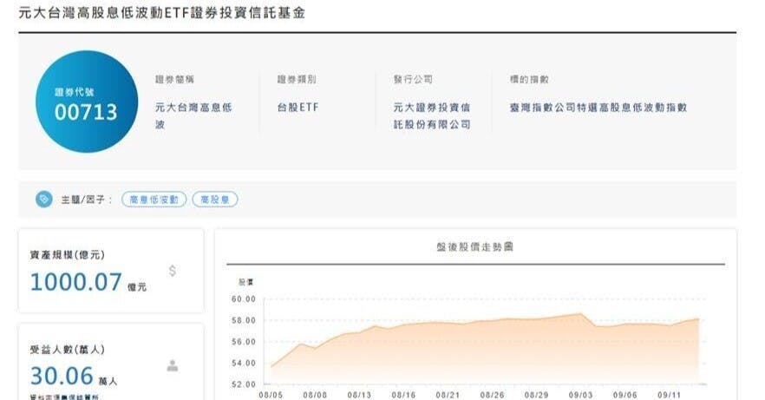
Task: Select the 高股息 theme tag
Action: pyautogui.click(x=214, y=200)
